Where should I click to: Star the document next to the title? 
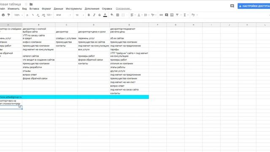tap(26, 4)
